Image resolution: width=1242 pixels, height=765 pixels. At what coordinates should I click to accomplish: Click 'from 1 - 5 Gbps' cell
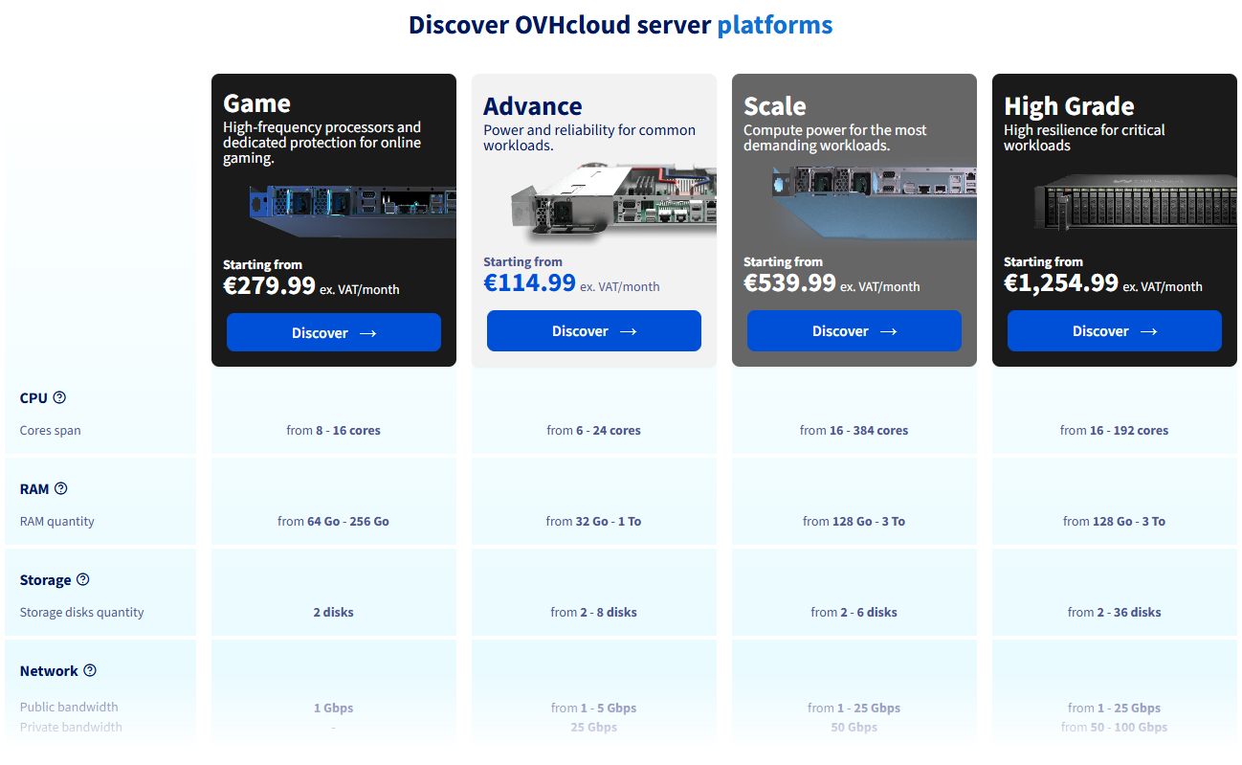594,709
